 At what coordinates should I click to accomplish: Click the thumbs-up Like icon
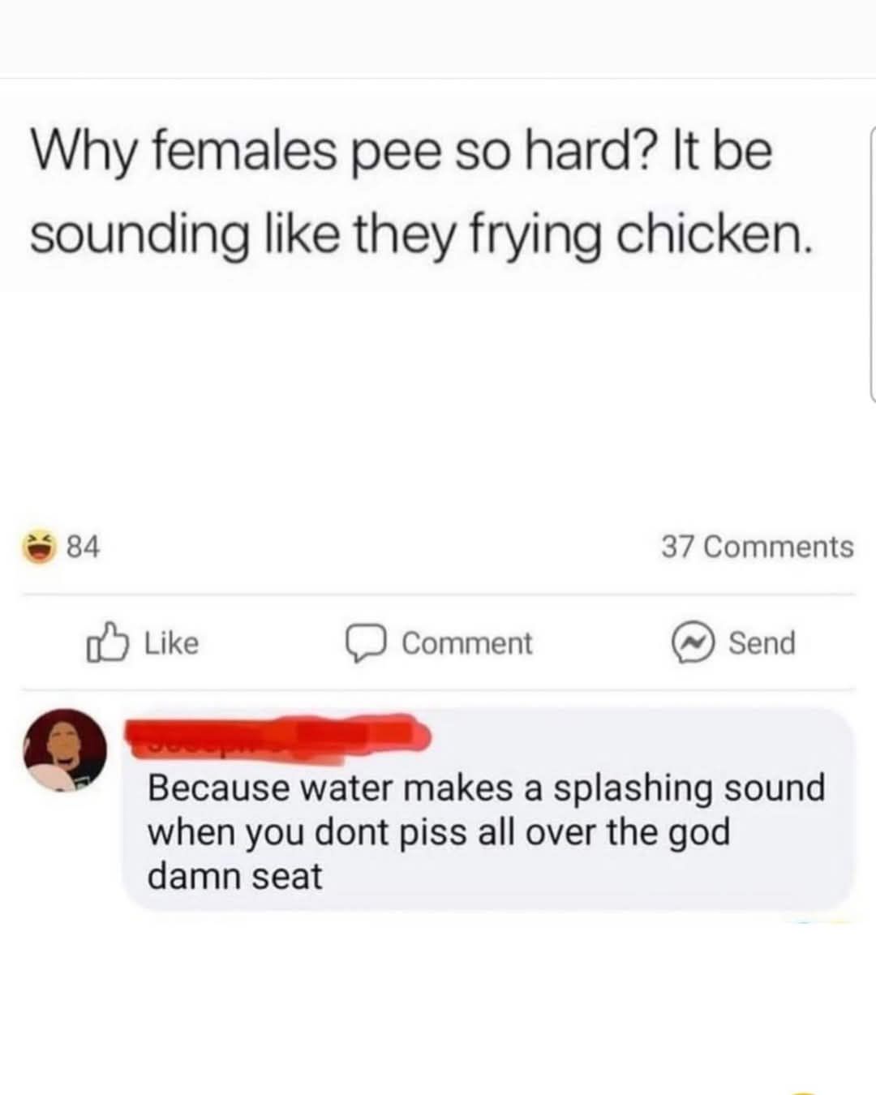click(x=106, y=643)
